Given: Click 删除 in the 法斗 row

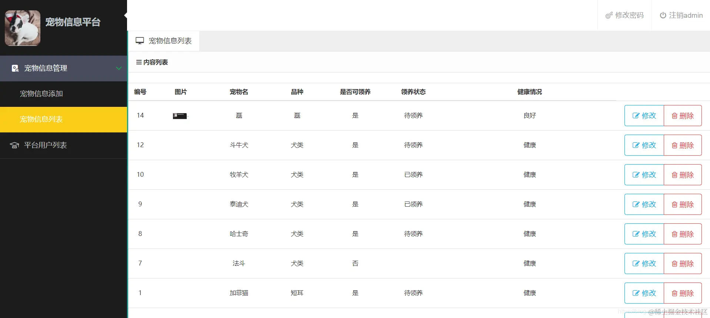Looking at the screenshot, I should (683, 264).
